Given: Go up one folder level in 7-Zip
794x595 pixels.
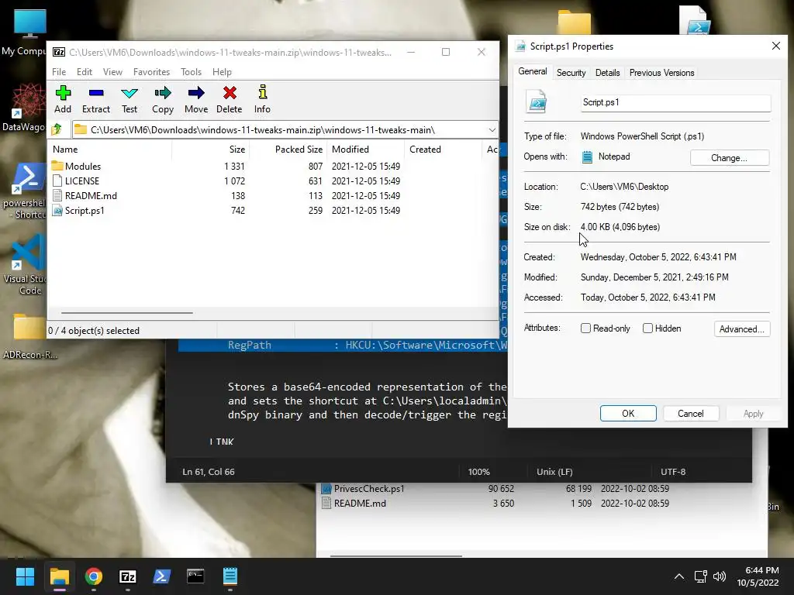Looking at the screenshot, I should [57, 129].
